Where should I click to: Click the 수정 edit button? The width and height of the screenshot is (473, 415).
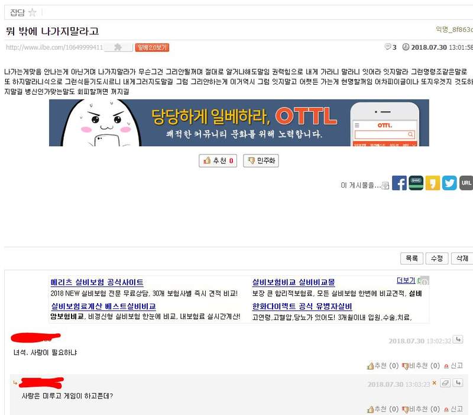437,258
